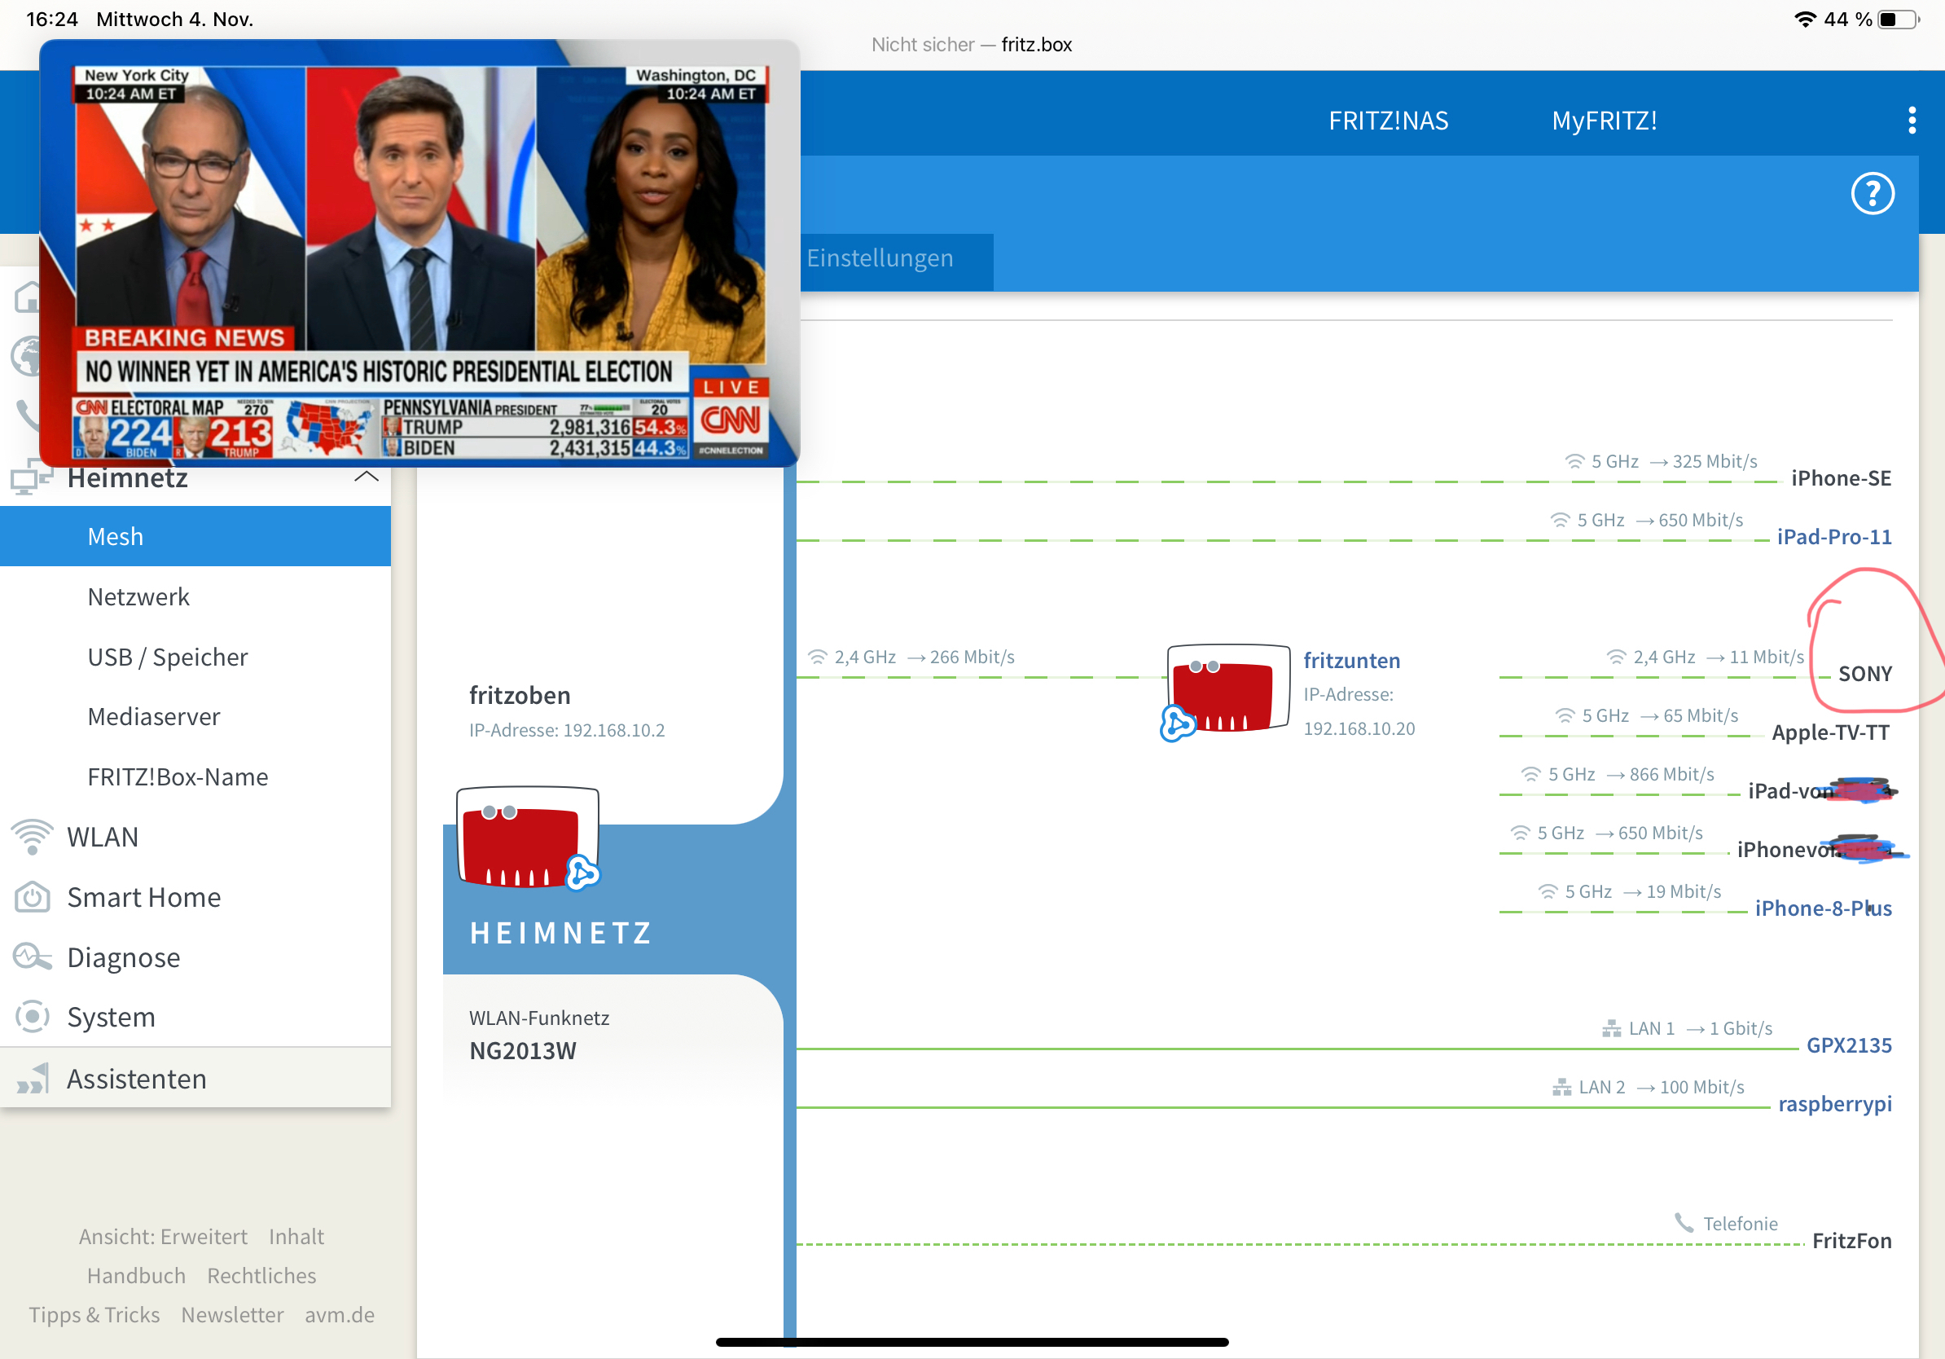Viewport: 1945px width, 1359px height.
Task: Click the System sidebar icon
Action: click(x=33, y=1017)
